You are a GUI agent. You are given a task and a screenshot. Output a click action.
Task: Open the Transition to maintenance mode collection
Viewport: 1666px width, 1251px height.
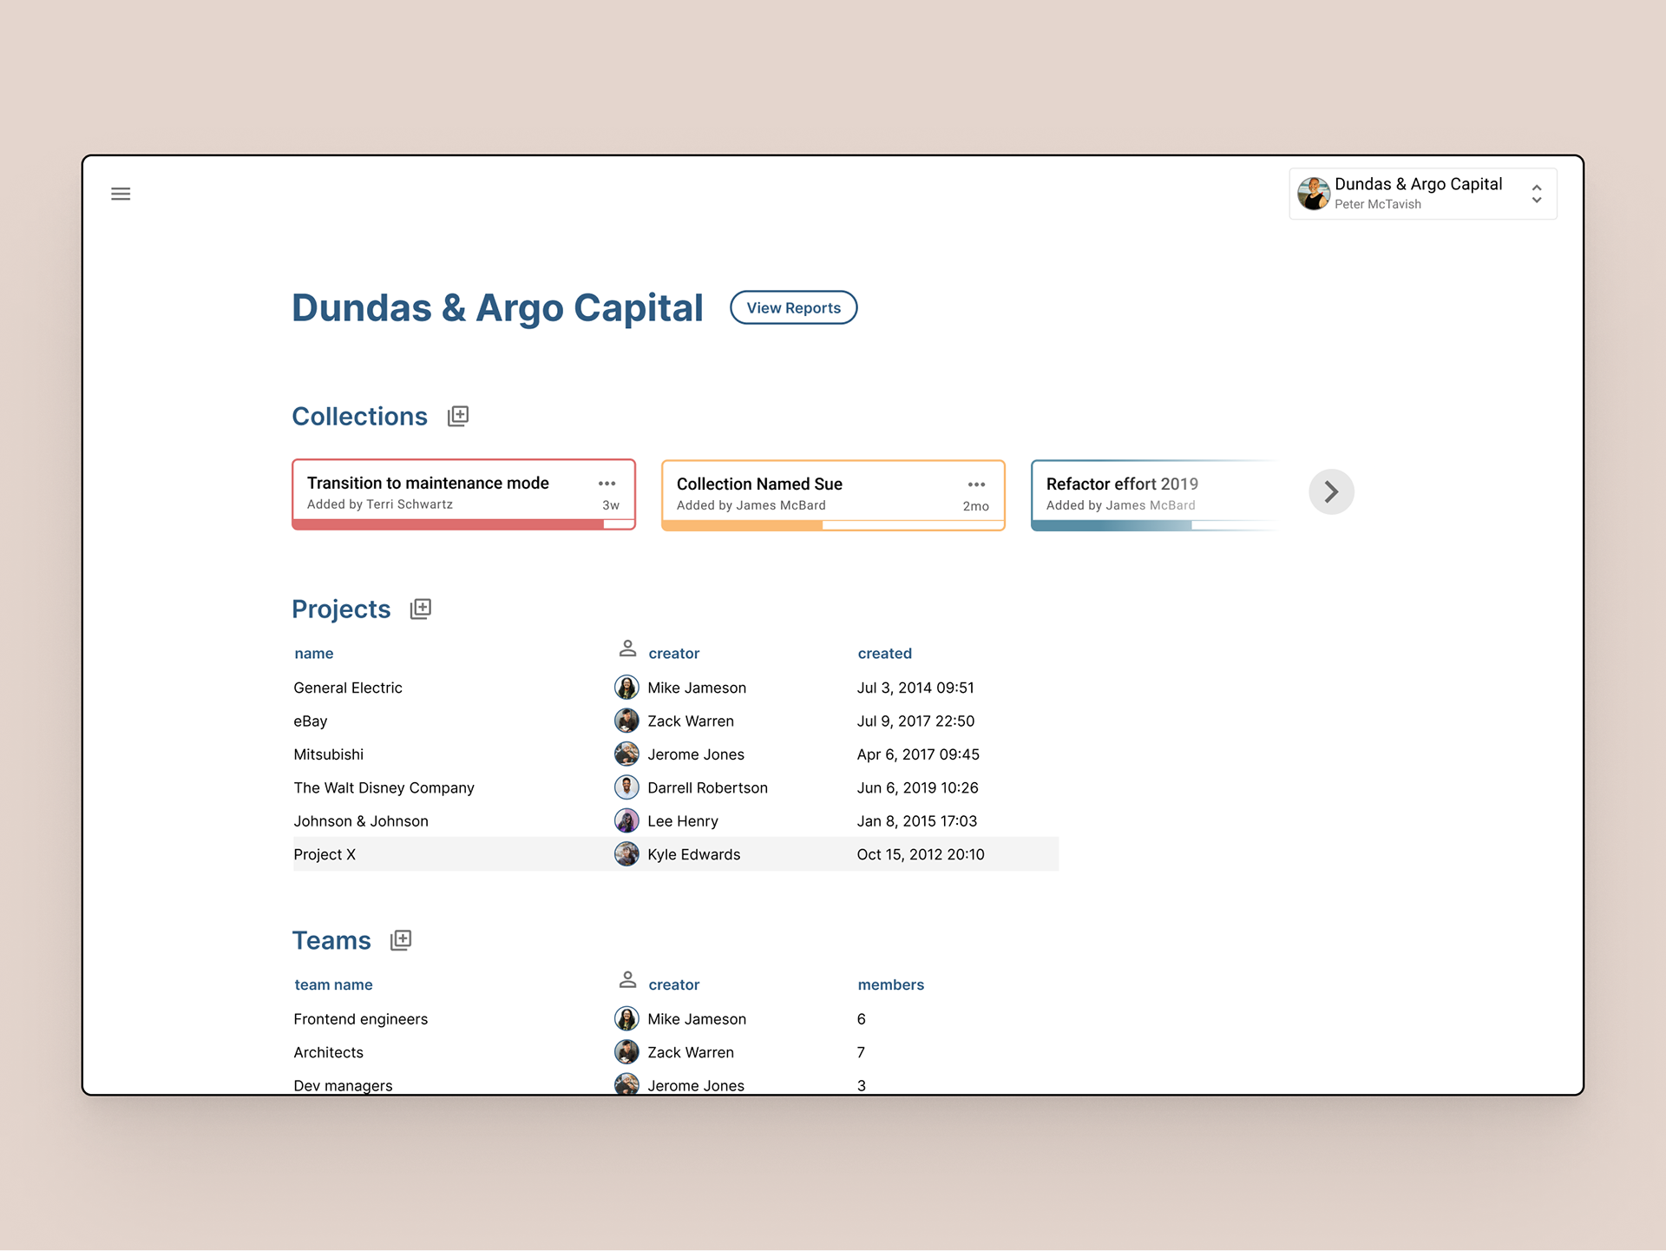point(464,494)
